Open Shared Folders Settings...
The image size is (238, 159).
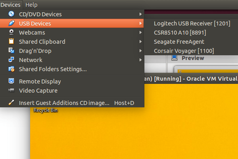click(72, 69)
